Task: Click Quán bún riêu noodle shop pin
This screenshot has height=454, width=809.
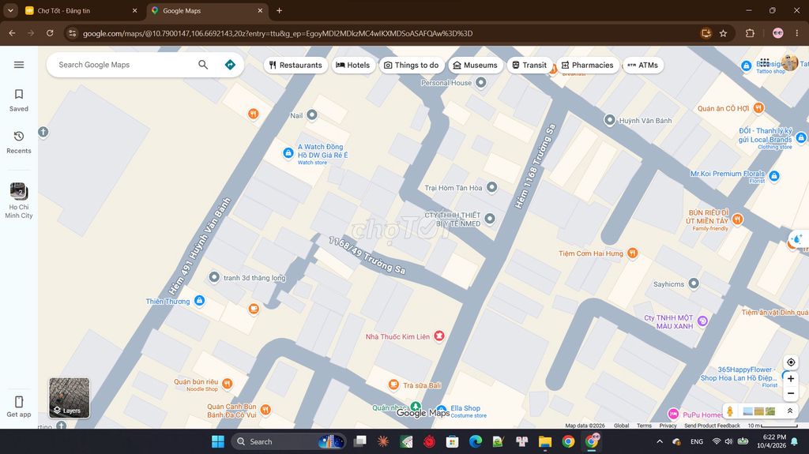Action: 228,383
